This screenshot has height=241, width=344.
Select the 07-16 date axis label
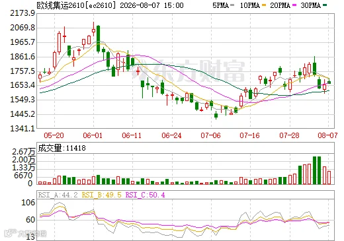[250, 135]
